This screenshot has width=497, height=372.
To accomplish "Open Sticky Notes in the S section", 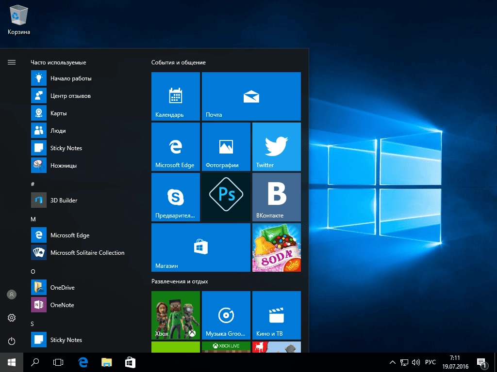I will click(x=85, y=340).
